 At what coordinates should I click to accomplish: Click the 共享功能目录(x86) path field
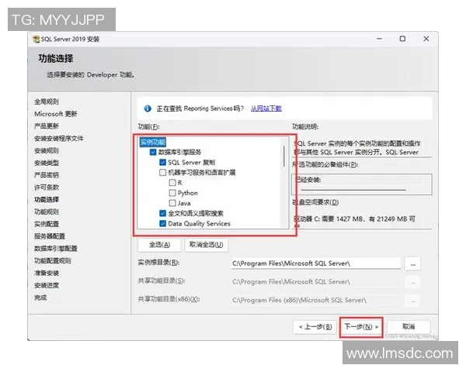click(x=315, y=300)
